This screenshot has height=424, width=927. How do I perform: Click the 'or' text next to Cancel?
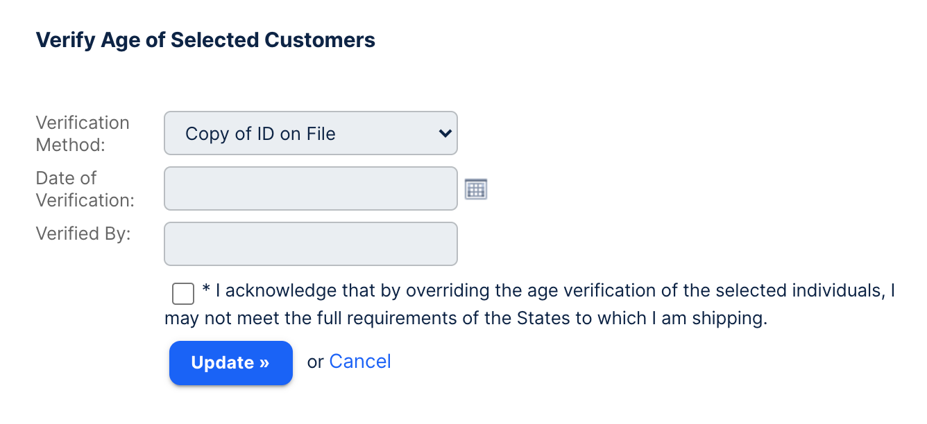pyautogui.click(x=315, y=362)
